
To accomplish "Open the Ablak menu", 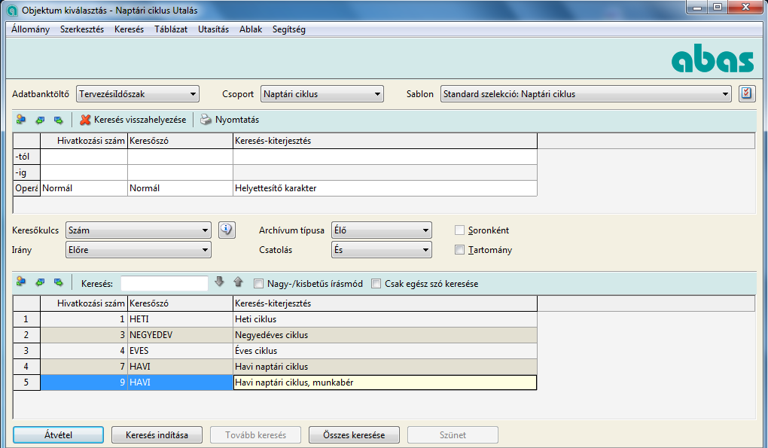I will (251, 29).
